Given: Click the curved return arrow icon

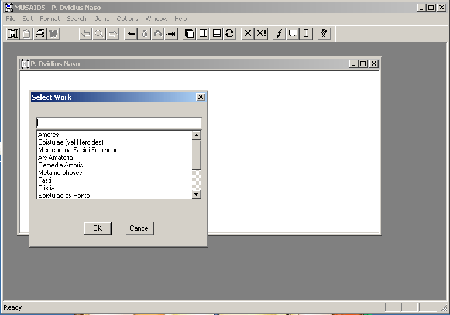Looking at the screenshot, I should (x=158, y=33).
